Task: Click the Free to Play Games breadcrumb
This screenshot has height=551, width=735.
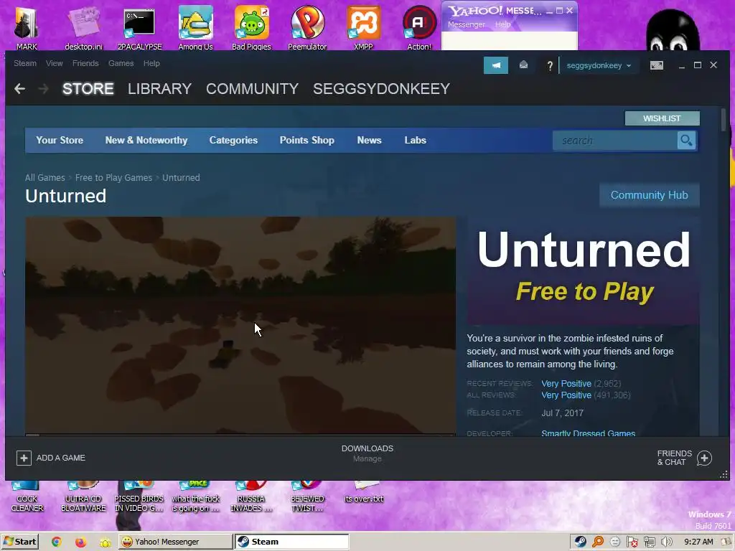Action: click(113, 178)
